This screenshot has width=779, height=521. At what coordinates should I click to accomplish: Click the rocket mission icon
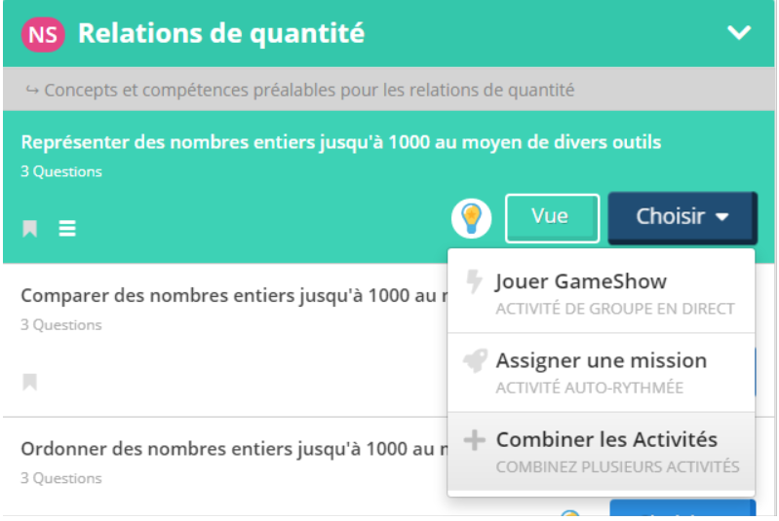pos(475,360)
